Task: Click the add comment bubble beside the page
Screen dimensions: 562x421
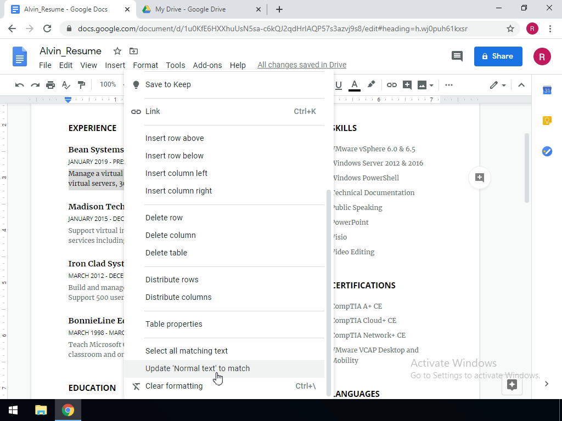Action: click(x=480, y=178)
